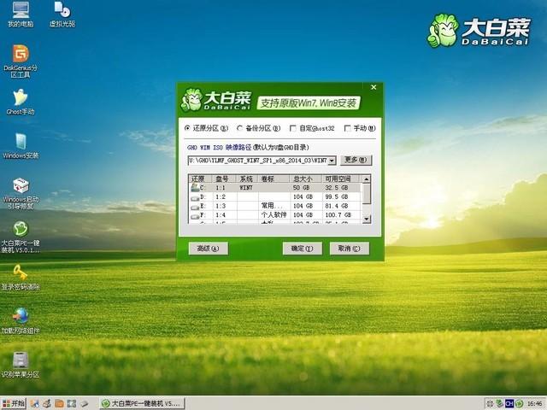Activate 大白菜PE一键装机 taskbar window button
This screenshot has width=547, height=410.
click(142, 404)
